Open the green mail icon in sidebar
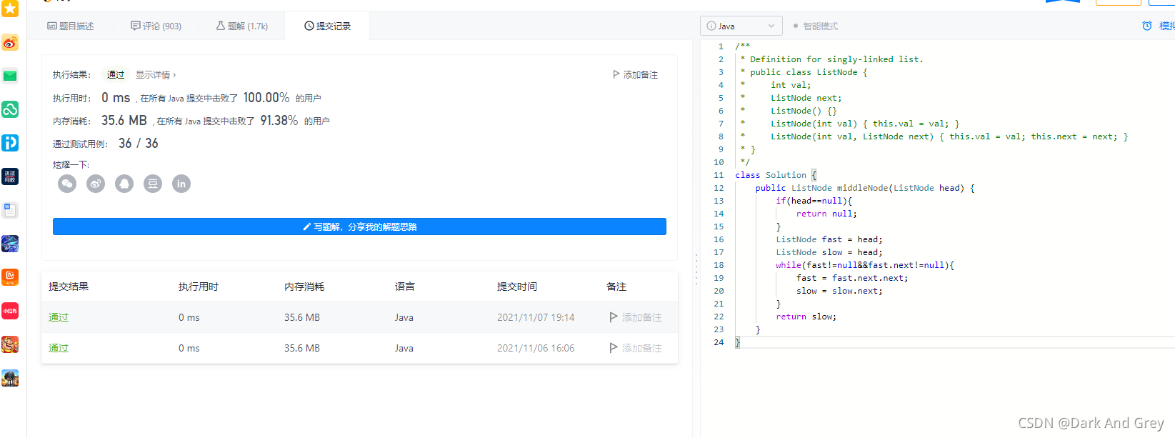This screenshot has height=438, width=1175. coord(10,76)
